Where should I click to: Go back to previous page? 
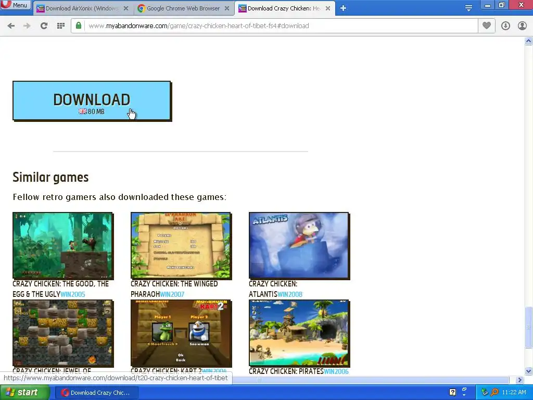point(11,26)
